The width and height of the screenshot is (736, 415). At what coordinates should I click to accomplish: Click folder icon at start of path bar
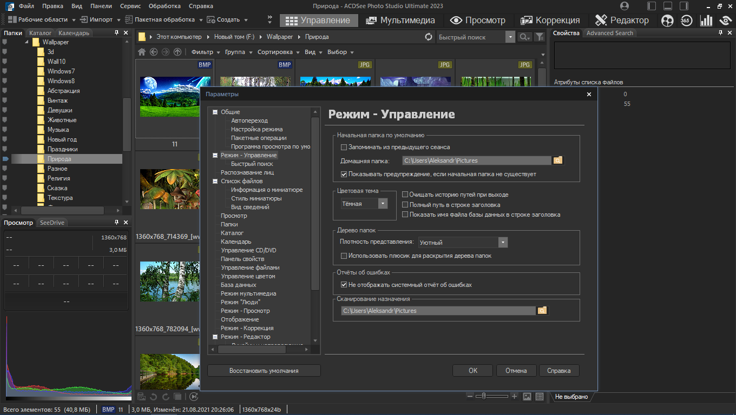click(x=142, y=37)
